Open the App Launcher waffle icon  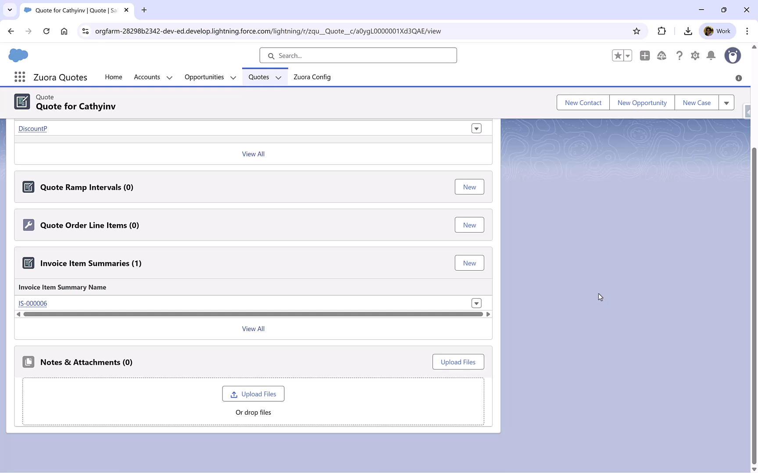[x=19, y=77]
